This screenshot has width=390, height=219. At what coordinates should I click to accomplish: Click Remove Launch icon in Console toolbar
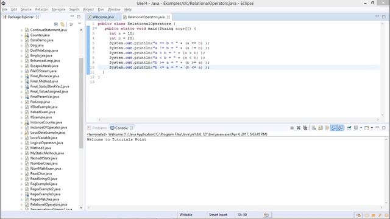(x=299, y=128)
